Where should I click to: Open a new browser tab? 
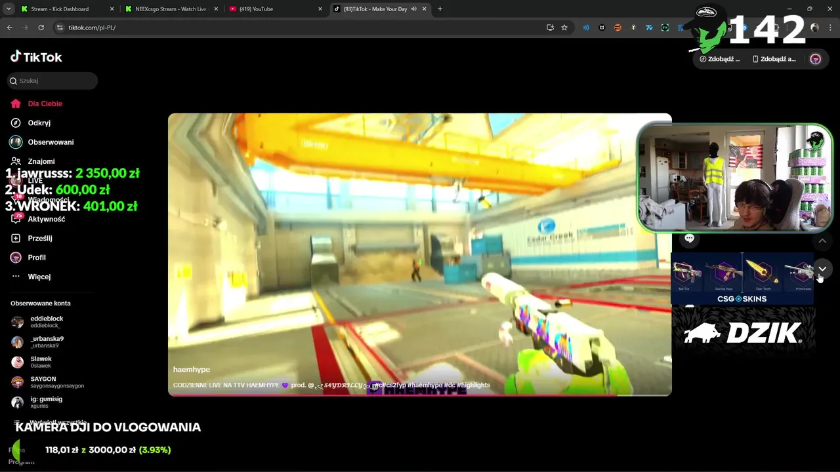(x=440, y=9)
